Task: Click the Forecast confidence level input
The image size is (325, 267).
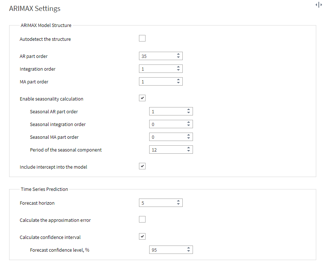Action: [x=168, y=250]
